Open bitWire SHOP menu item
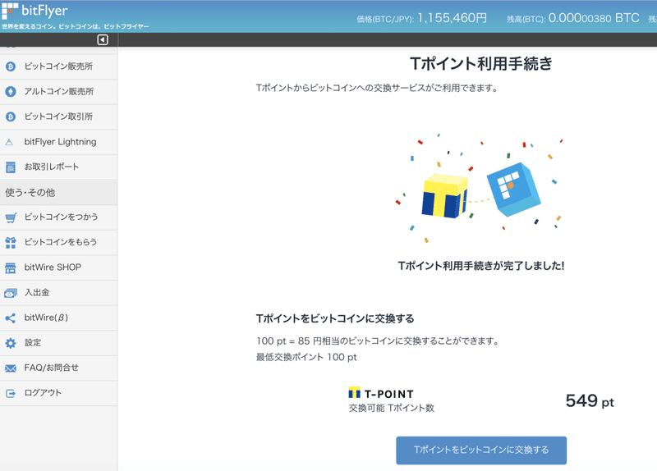Viewport: 657px width, 471px height. [x=58, y=268]
